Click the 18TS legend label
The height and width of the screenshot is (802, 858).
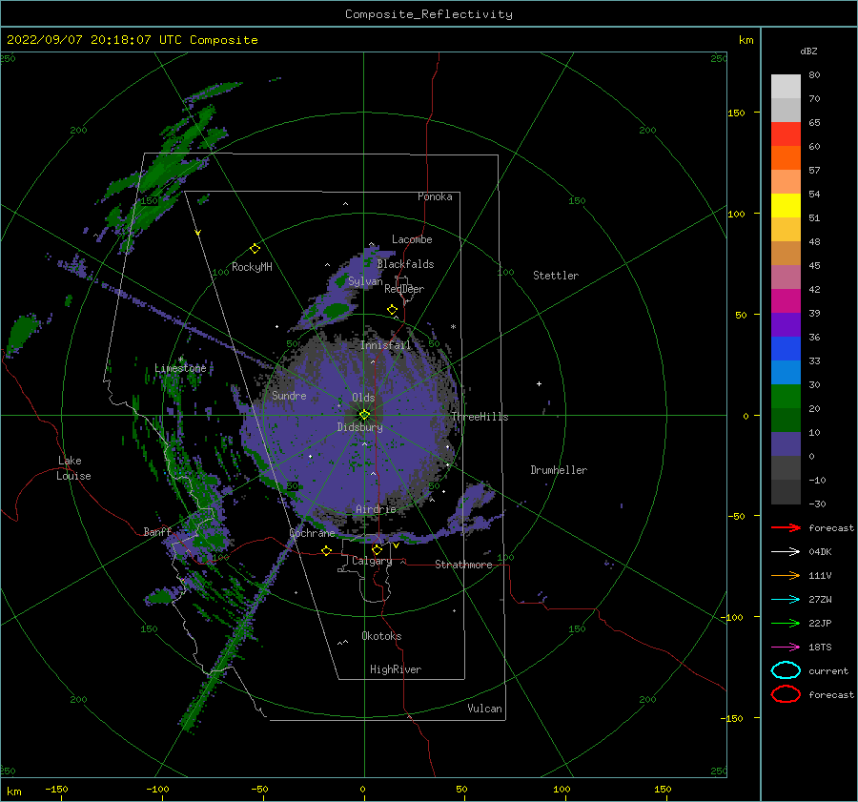click(x=820, y=648)
